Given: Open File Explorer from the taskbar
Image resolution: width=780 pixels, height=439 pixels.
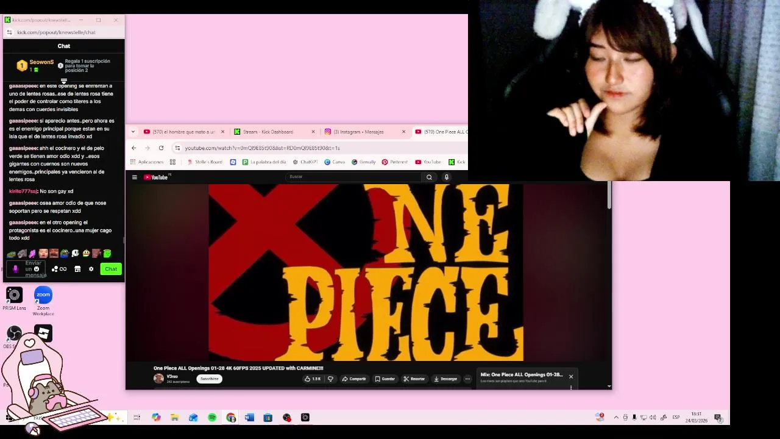Looking at the screenshot, I should click(175, 418).
